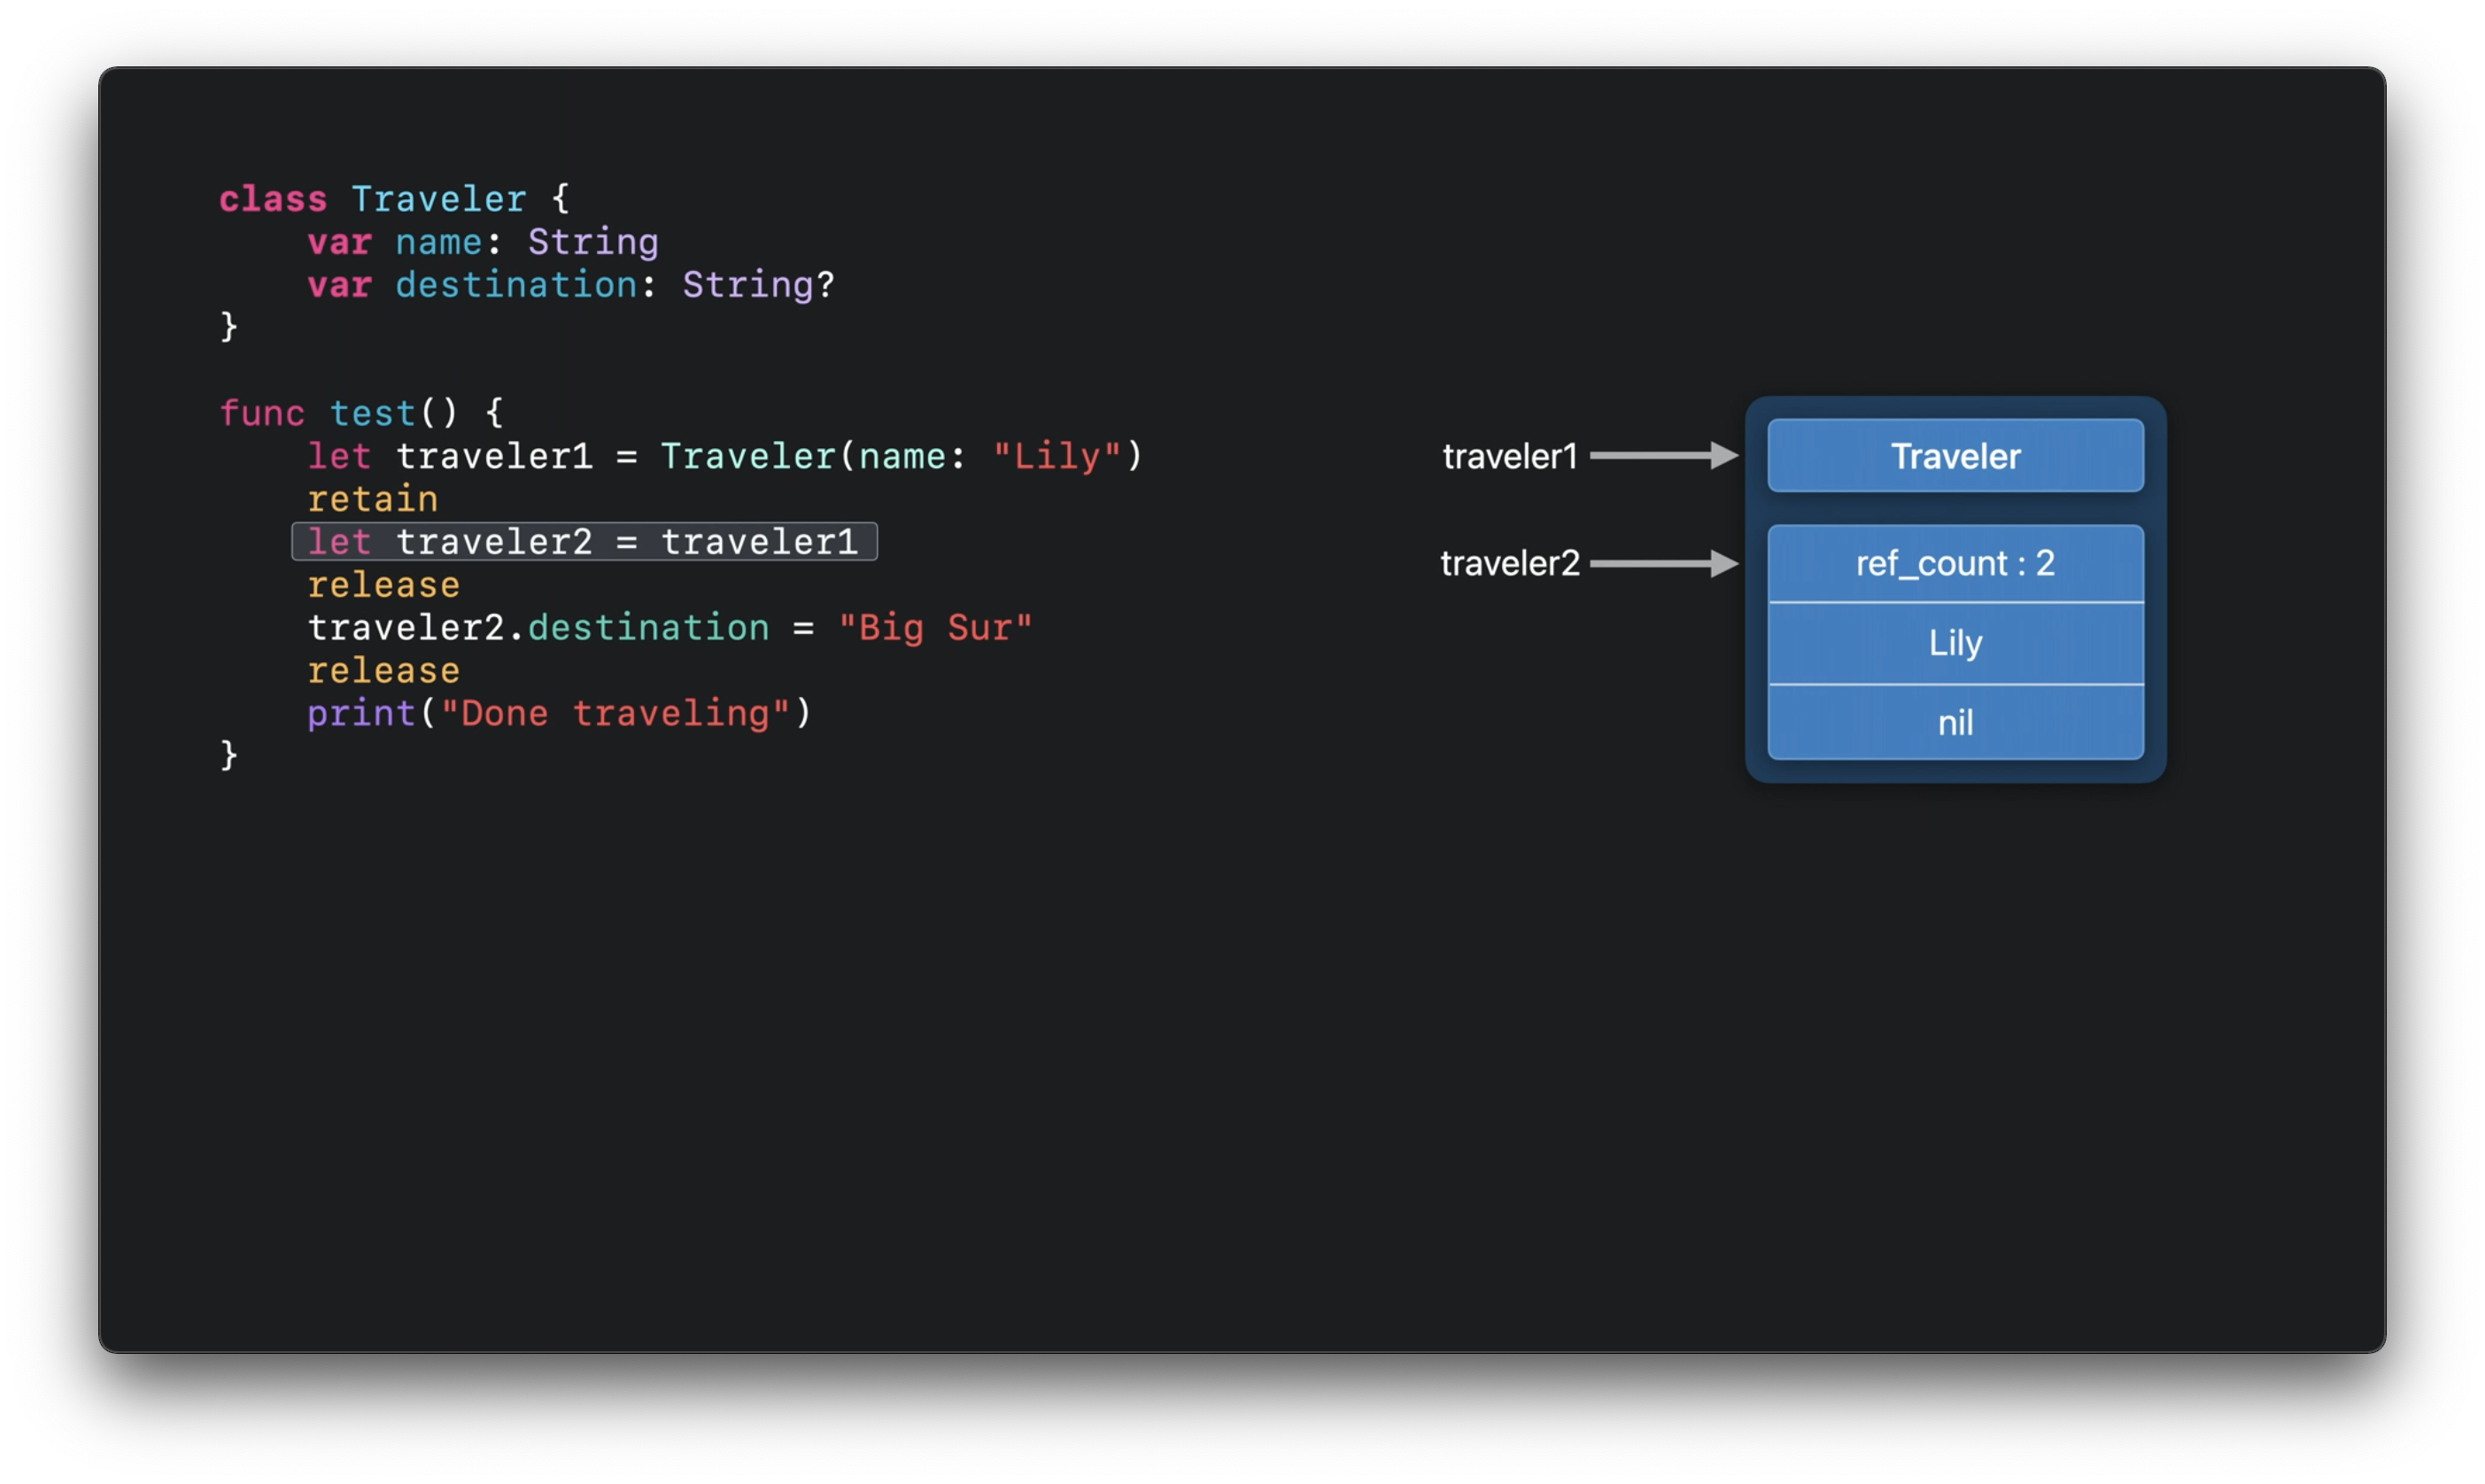
Task: Select the Lily cell in diagram
Action: 1955,643
